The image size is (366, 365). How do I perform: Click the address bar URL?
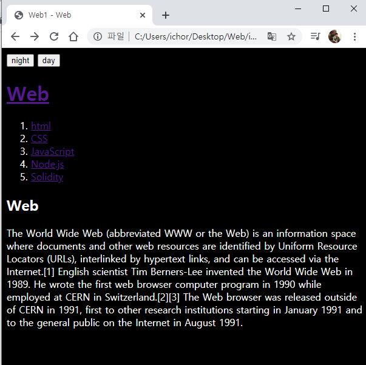(195, 36)
